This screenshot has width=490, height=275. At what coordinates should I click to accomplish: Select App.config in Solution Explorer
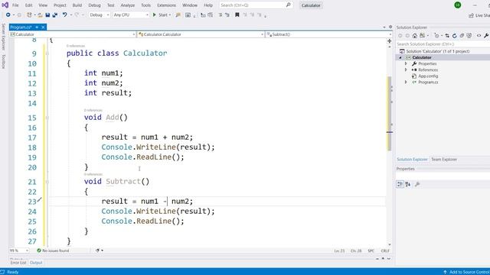point(428,76)
